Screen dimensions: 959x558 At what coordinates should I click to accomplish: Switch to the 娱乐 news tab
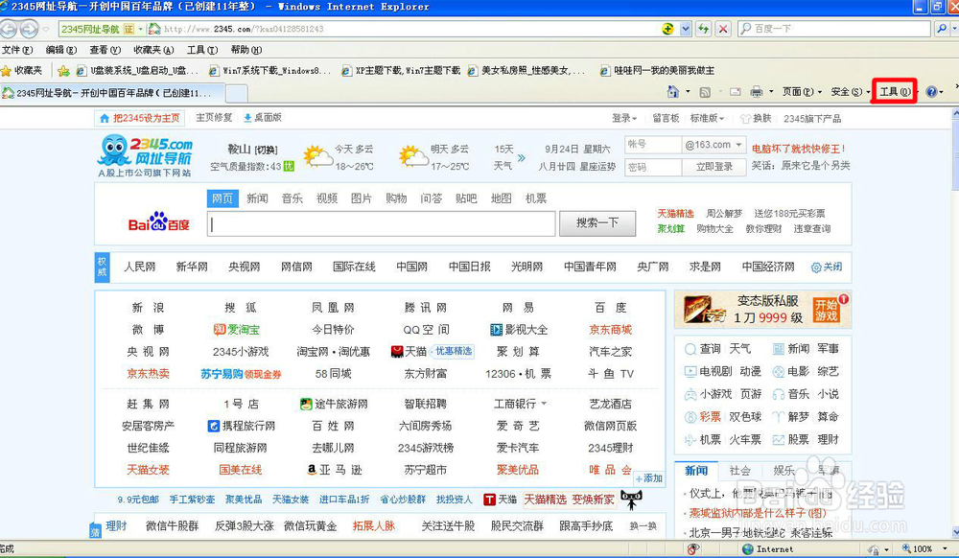[784, 471]
